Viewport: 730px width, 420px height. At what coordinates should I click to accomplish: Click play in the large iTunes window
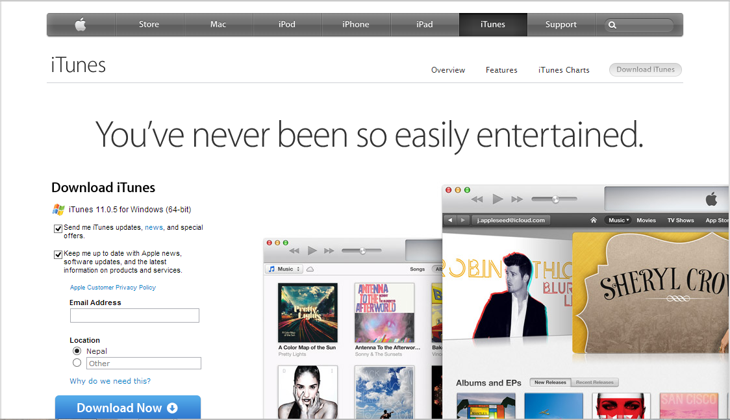[x=497, y=199]
